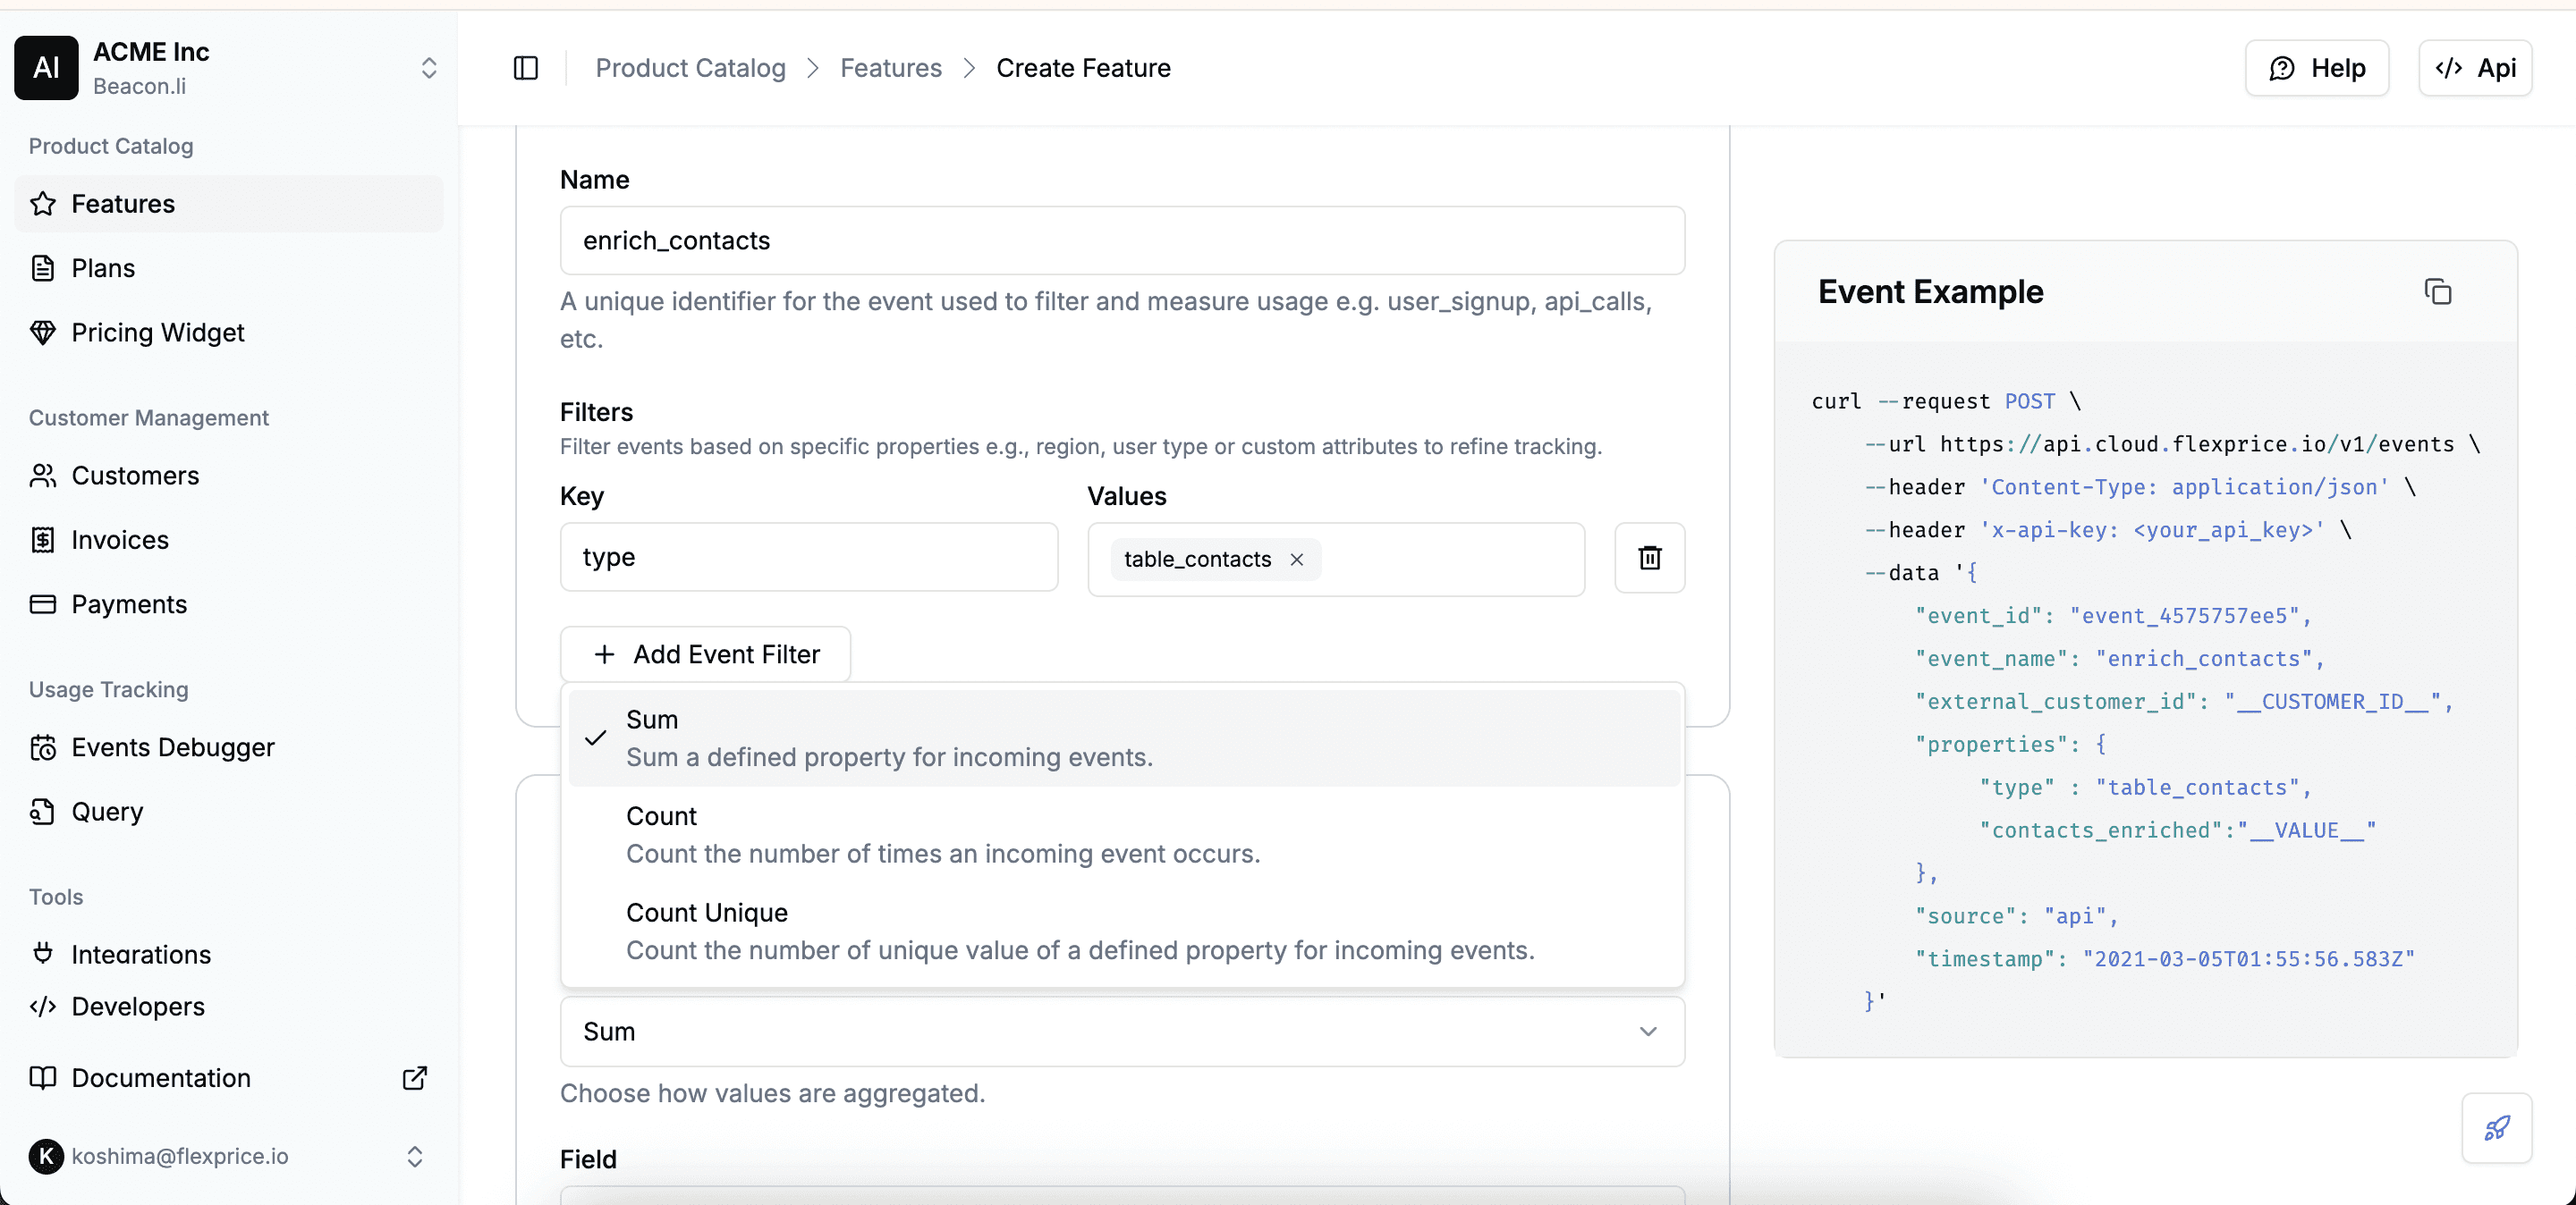Click the Documentation external-link icon

pos(415,1078)
